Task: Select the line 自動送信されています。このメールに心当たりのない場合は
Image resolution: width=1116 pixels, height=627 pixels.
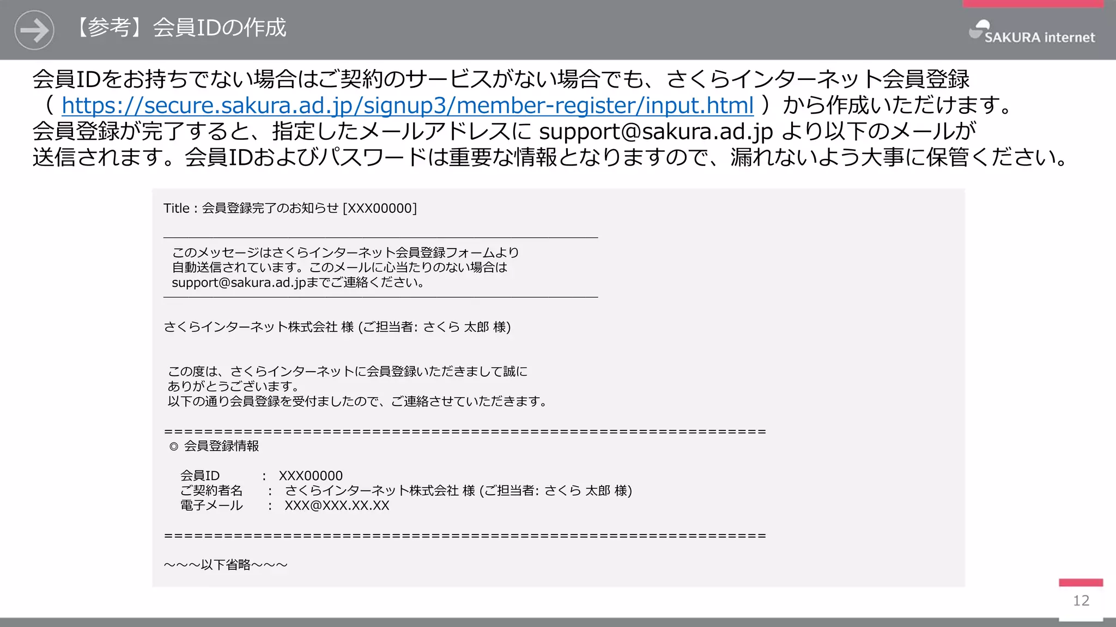Action: (339, 267)
